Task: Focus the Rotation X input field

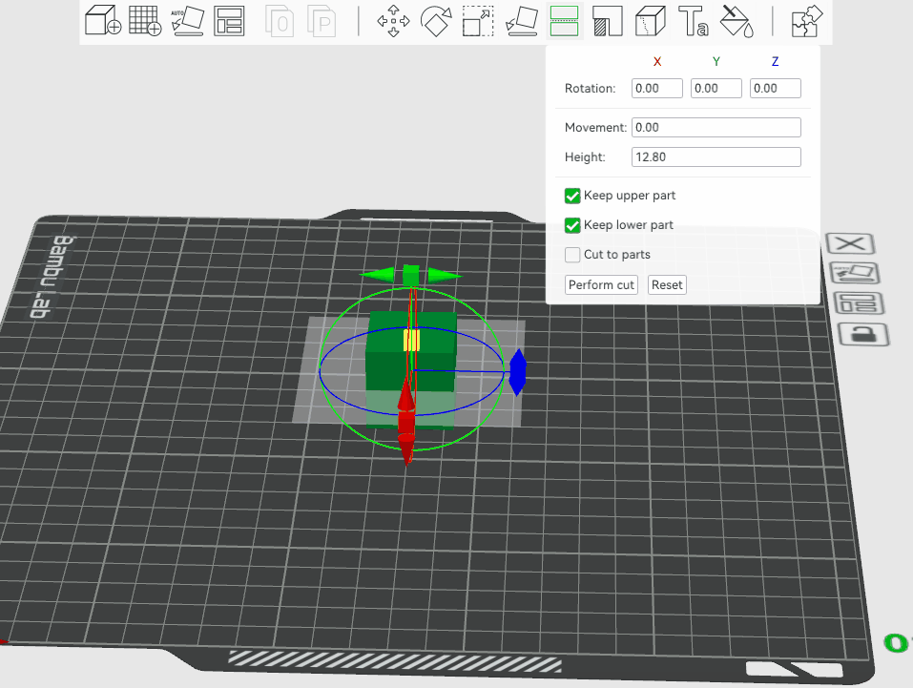Action: point(657,89)
